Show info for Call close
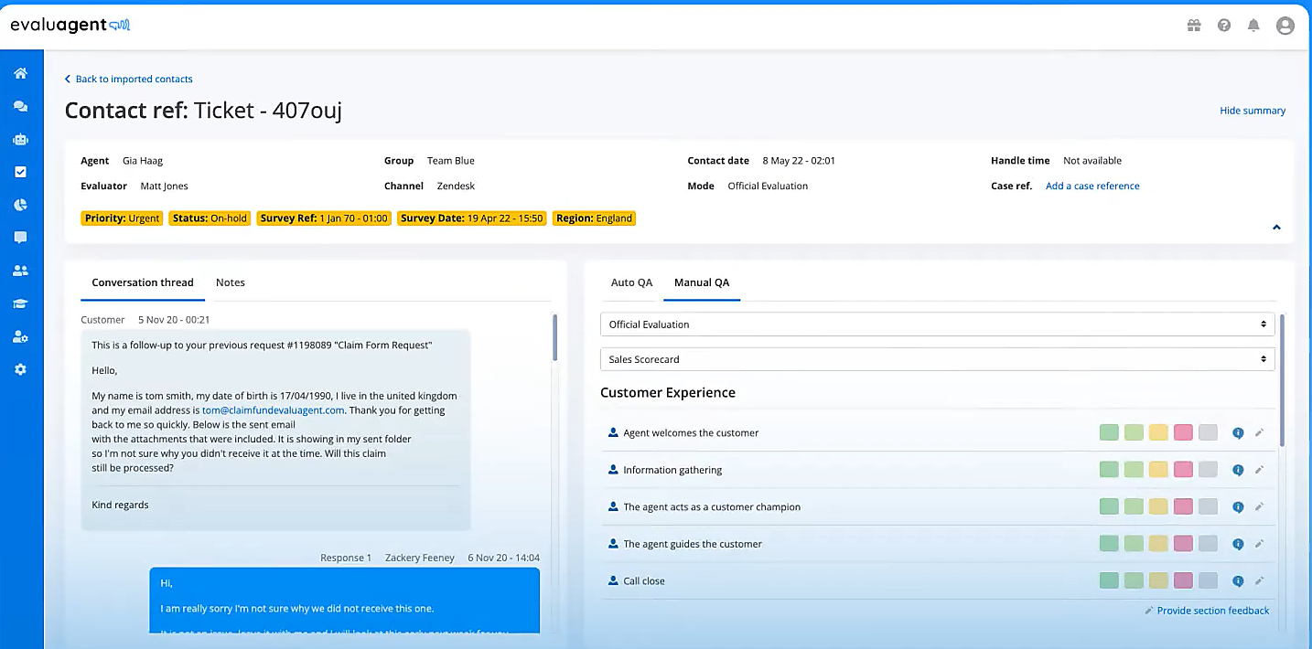The height and width of the screenshot is (649, 1312). (1238, 580)
